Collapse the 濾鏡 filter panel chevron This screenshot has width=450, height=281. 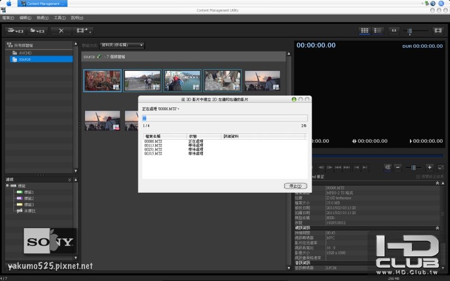click(x=69, y=179)
